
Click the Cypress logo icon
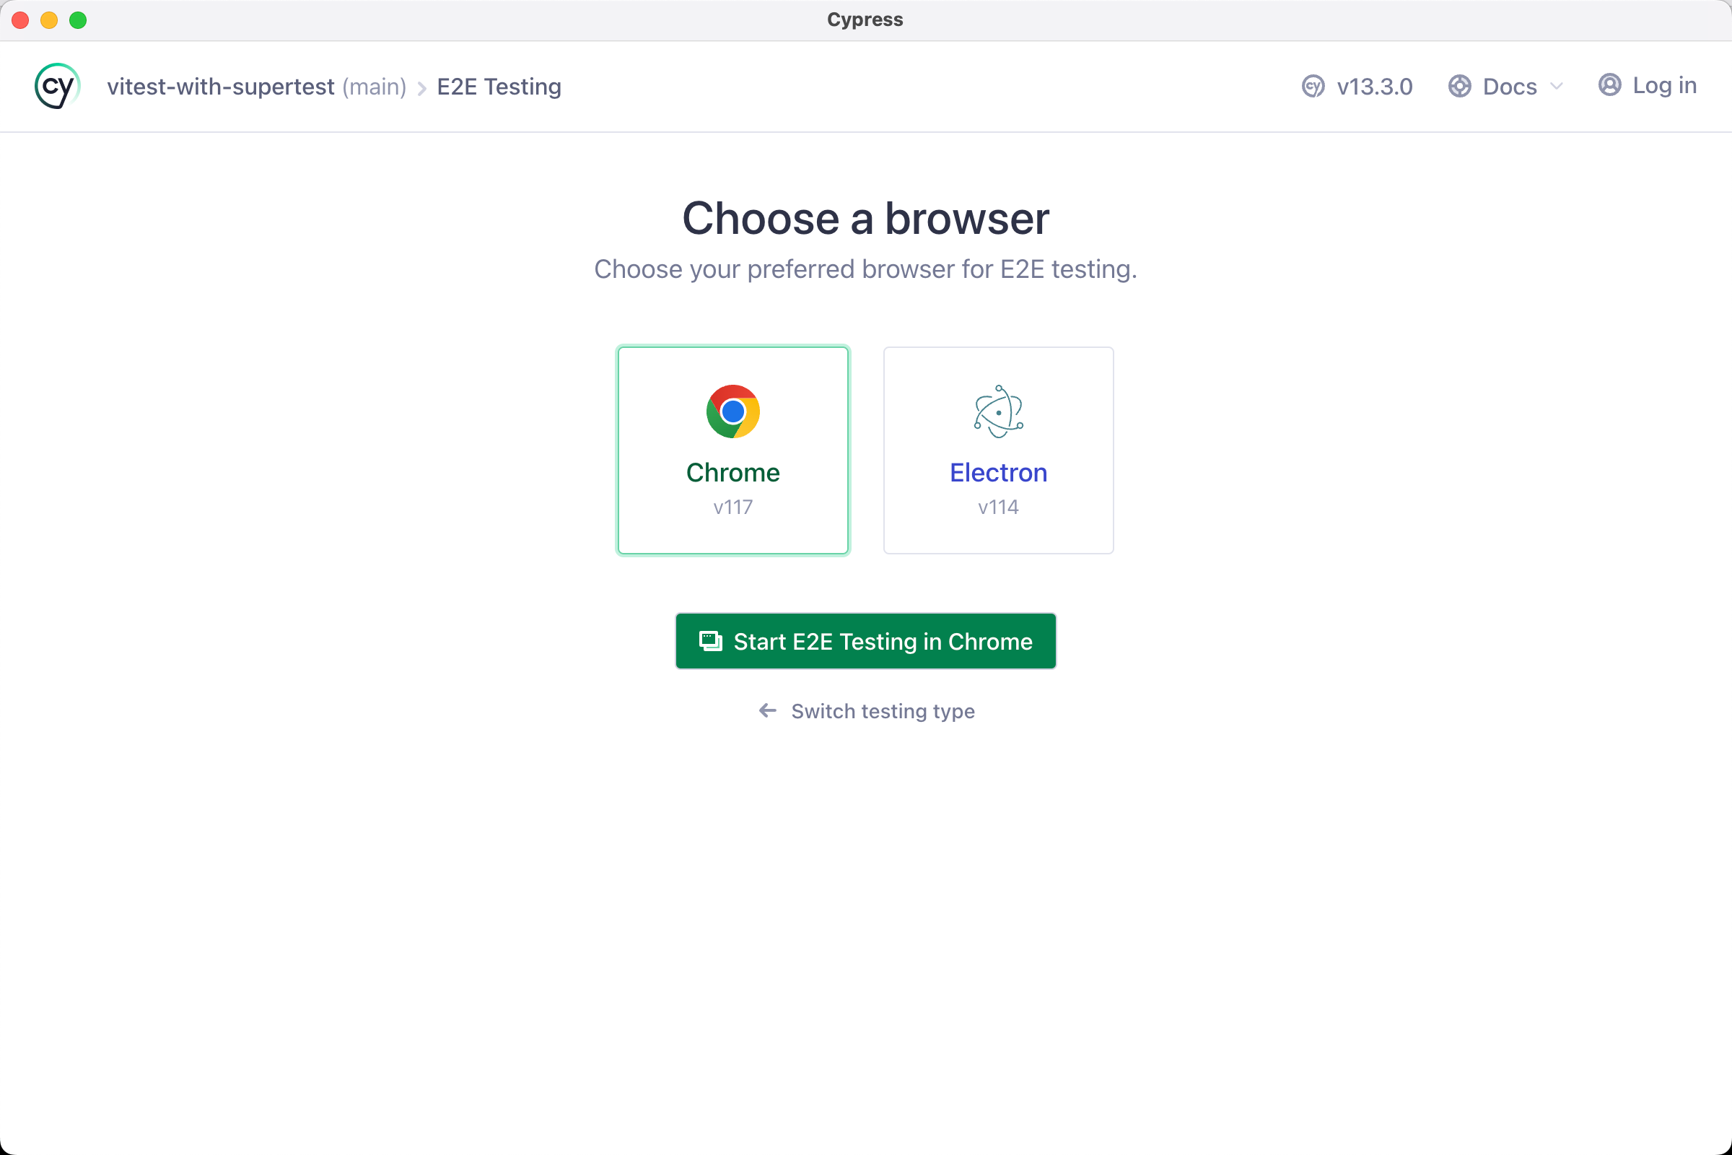pyautogui.click(x=57, y=86)
